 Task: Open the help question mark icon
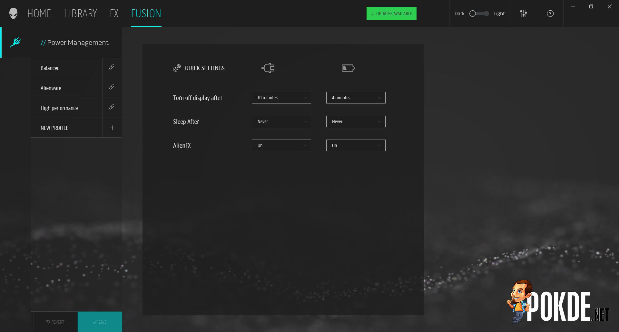(550, 14)
